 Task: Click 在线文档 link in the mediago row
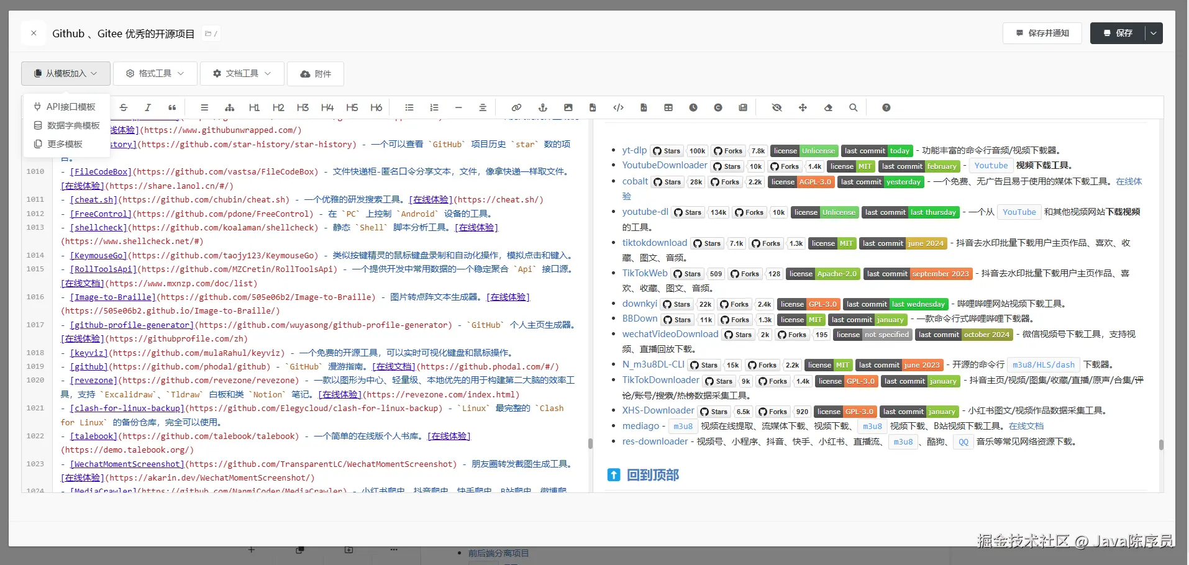pyautogui.click(x=1026, y=426)
